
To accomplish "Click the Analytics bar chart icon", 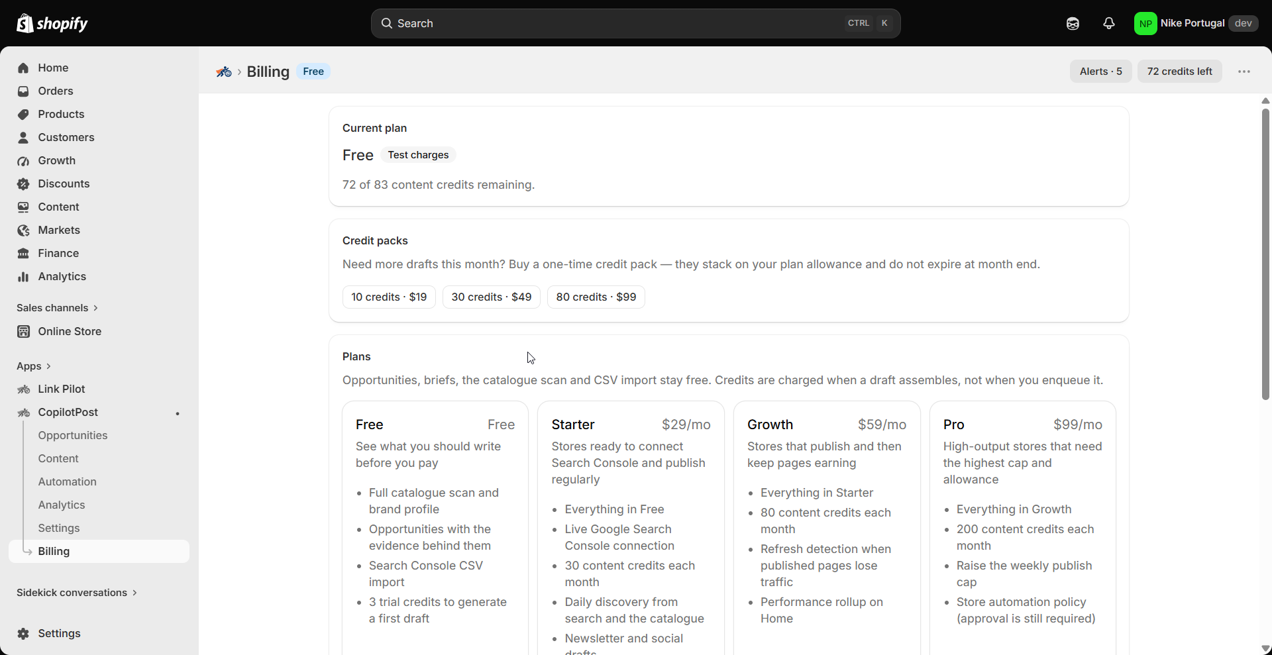I will click(x=23, y=277).
